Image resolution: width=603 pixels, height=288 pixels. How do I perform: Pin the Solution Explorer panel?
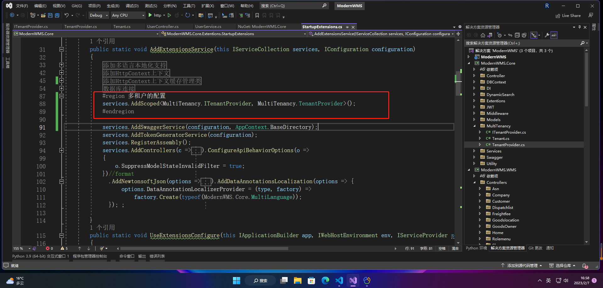pos(579,27)
